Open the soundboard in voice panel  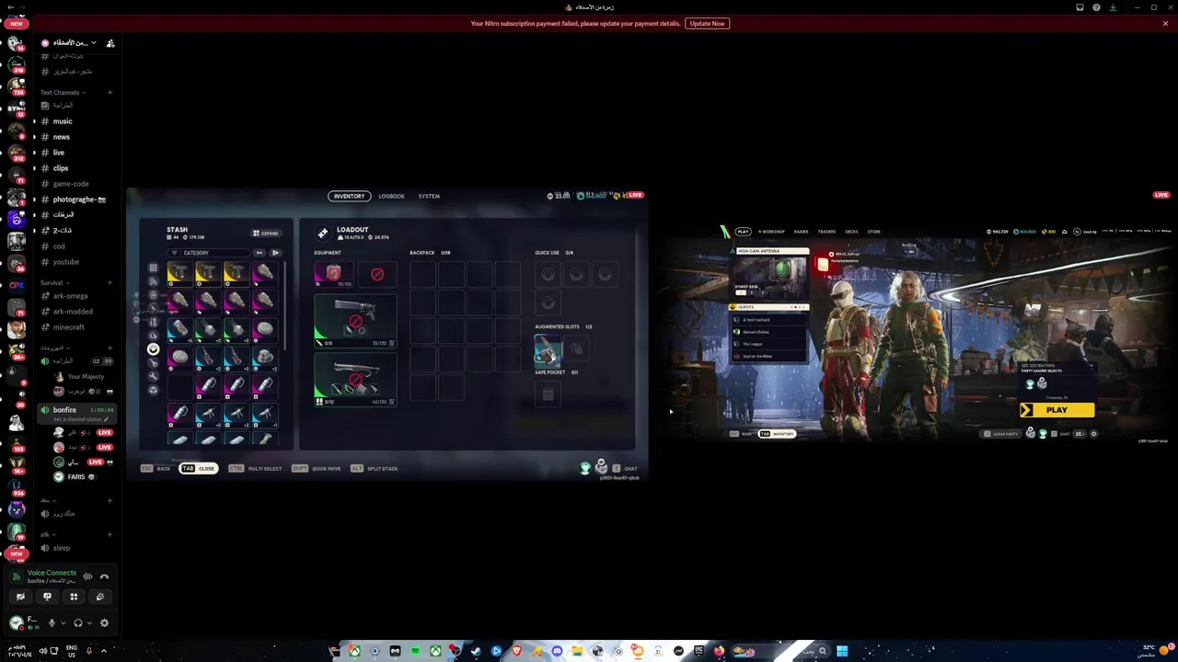100,597
